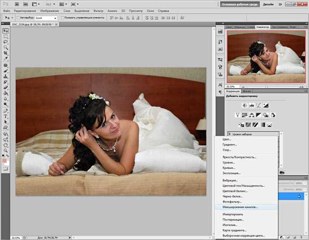Select the Spot Healing Brush tool
The image size is (309, 240).
pyautogui.click(x=5, y=65)
